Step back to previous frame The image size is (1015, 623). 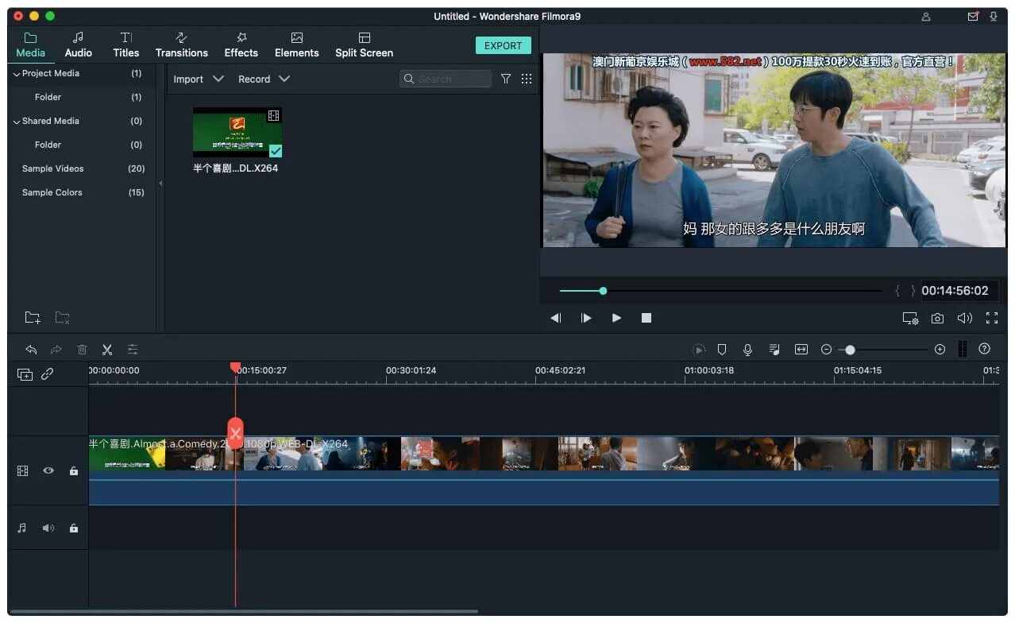(556, 318)
